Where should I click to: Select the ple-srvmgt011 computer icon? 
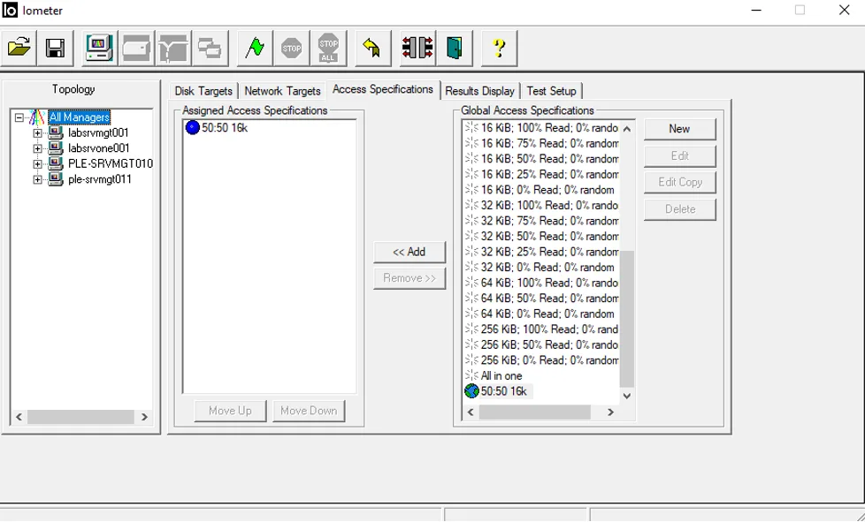(55, 179)
